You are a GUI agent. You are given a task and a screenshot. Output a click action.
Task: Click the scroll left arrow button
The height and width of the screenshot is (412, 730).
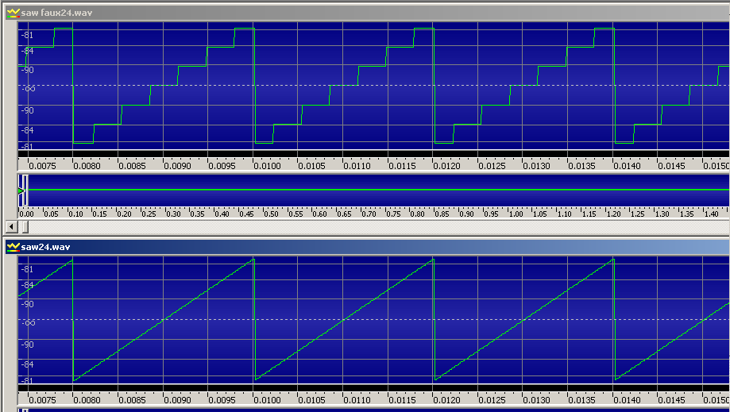pyautogui.click(x=12, y=227)
